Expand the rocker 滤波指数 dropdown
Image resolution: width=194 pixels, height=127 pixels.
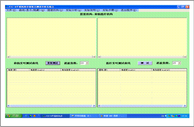179,63
